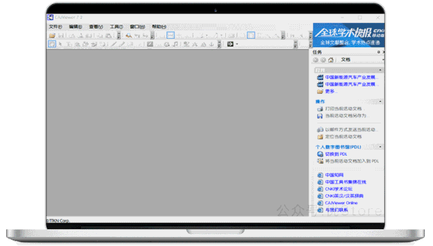
Task: Open the 工具 menu
Action: point(116,27)
